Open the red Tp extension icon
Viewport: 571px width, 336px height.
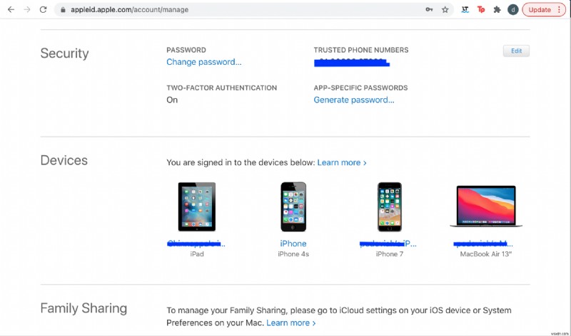tap(481, 10)
